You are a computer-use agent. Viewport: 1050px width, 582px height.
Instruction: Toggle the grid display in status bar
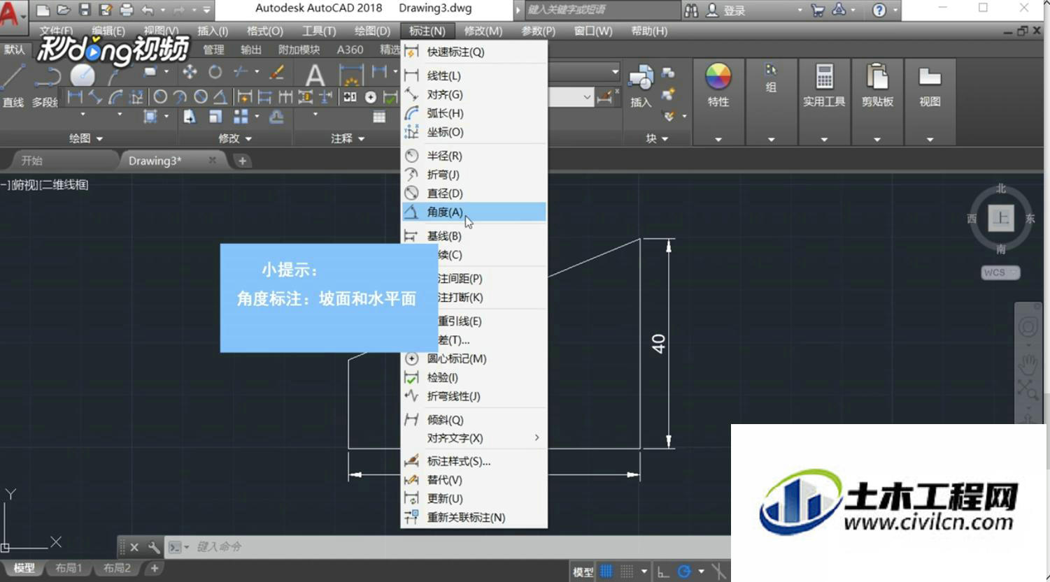[x=606, y=572]
